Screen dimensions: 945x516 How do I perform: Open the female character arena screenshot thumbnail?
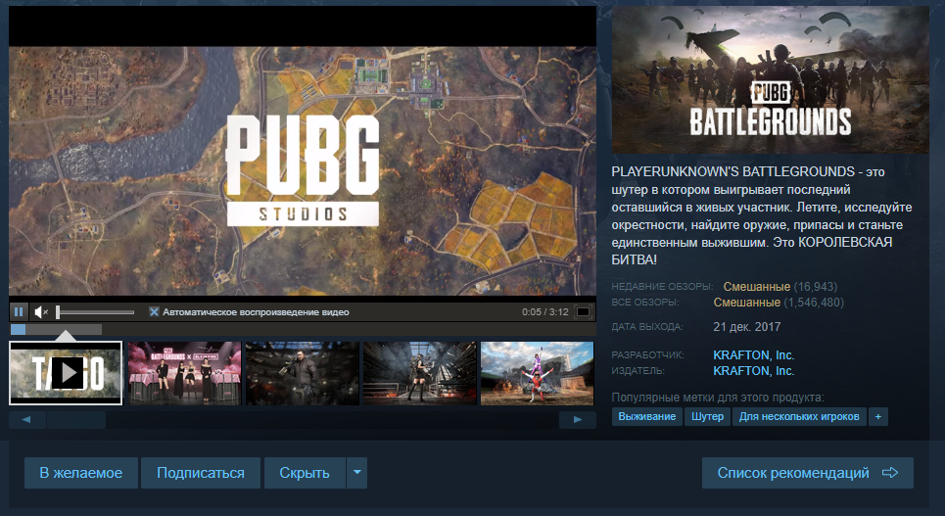tap(419, 373)
